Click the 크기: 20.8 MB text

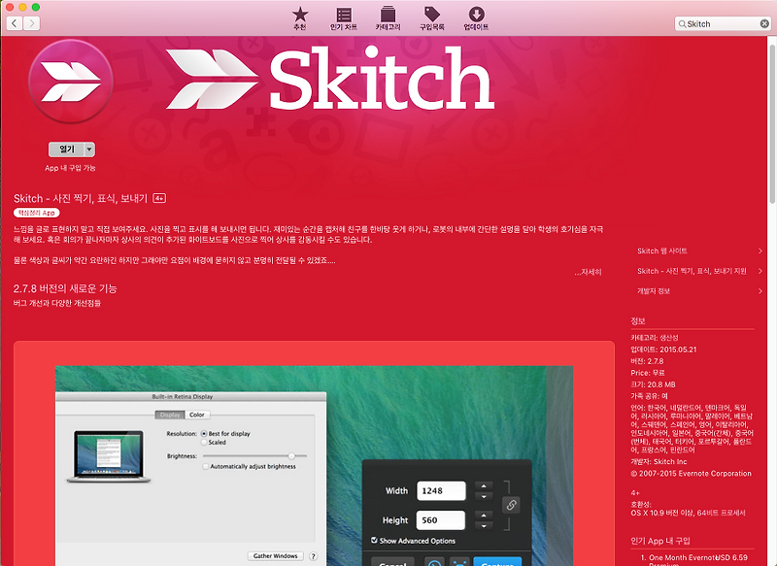[x=653, y=384]
